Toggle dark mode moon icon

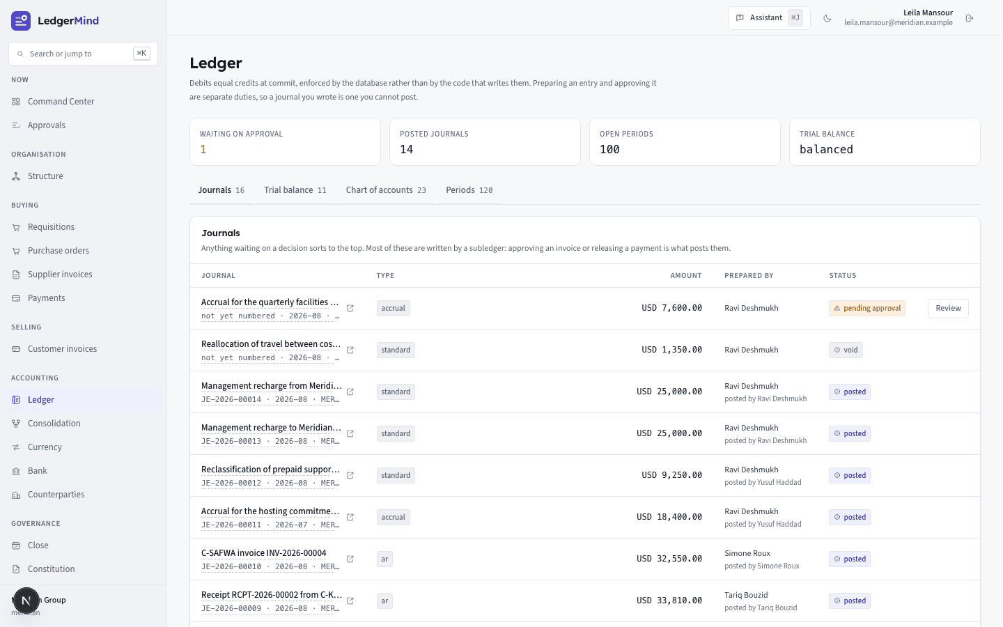point(827,18)
